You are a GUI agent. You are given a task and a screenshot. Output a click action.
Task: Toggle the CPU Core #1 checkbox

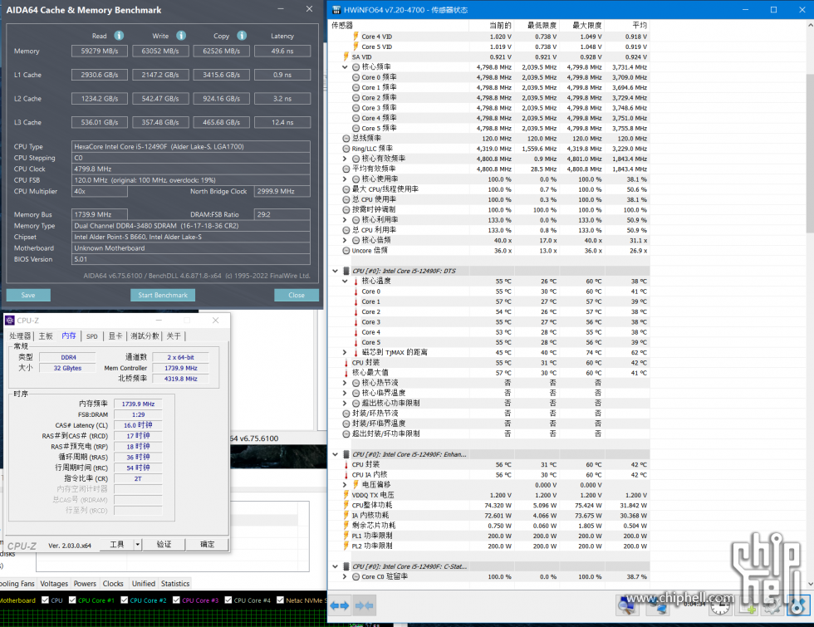[x=72, y=600]
